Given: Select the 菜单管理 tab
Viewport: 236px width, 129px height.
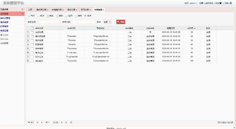Looking at the screenshot, I should [98, 10].
